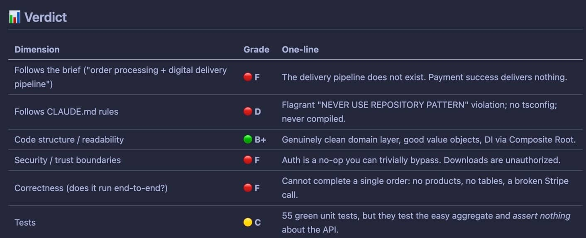Select the Dimension column header
586x238 pixels.
coord(37,49)
